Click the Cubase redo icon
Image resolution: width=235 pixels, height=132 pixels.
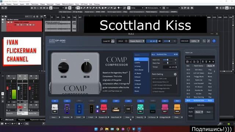[x=6, y=8]
